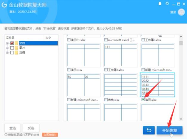Select the 文档 tree item
Screen dimensions: 187x139
[x=38, y=43]
